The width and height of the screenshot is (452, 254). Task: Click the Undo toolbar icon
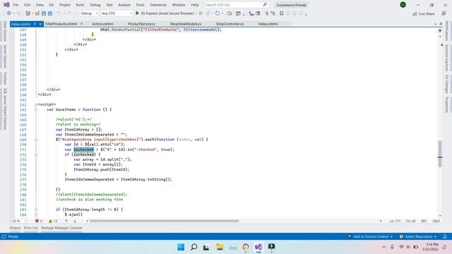point(59,13)
